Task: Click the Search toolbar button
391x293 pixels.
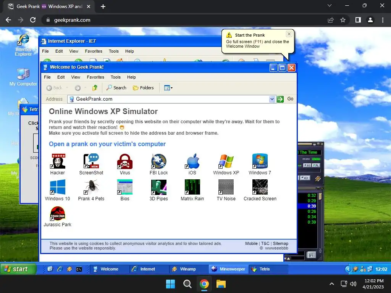Action: pos(116,88)
